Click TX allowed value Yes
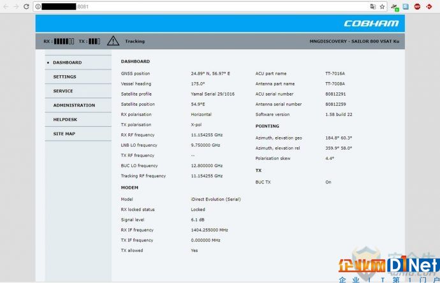This screenshot has height=283, width=440. click(194, 250)
